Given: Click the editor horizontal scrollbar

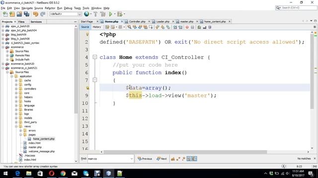Looking at the screenshot, I should [x=185, y=152].
